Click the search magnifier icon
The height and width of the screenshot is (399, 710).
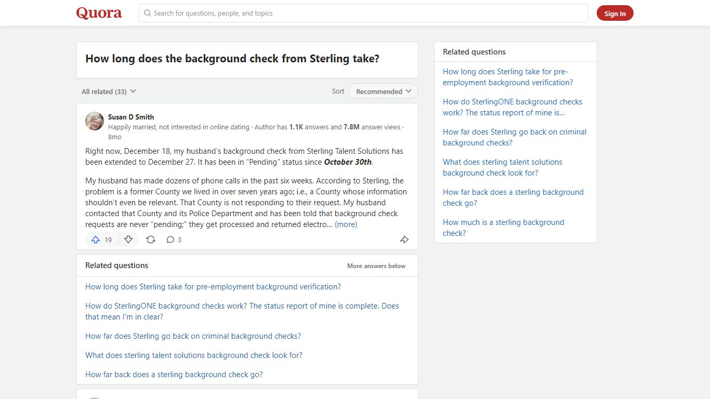tap(148, 13)
